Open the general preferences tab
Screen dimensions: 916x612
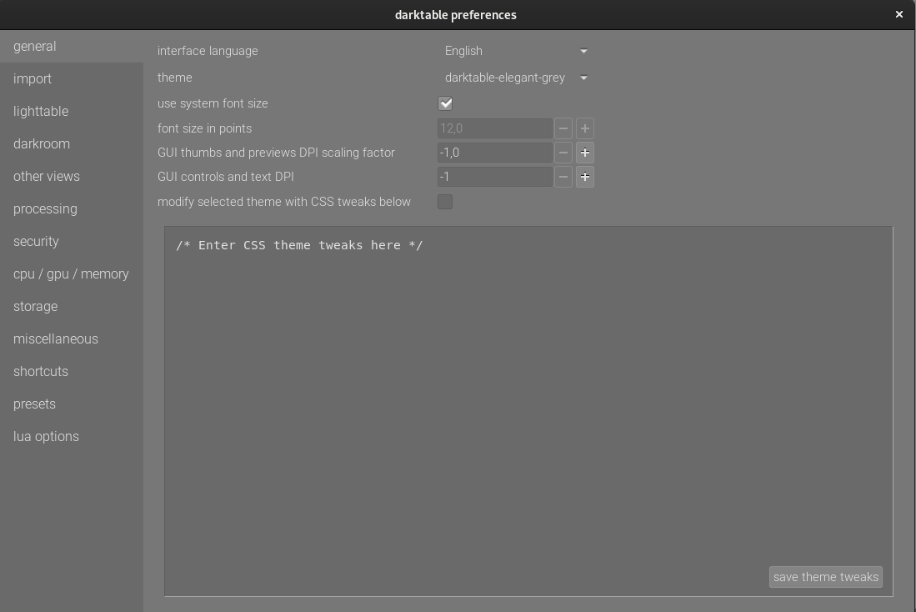click(72, 46)
